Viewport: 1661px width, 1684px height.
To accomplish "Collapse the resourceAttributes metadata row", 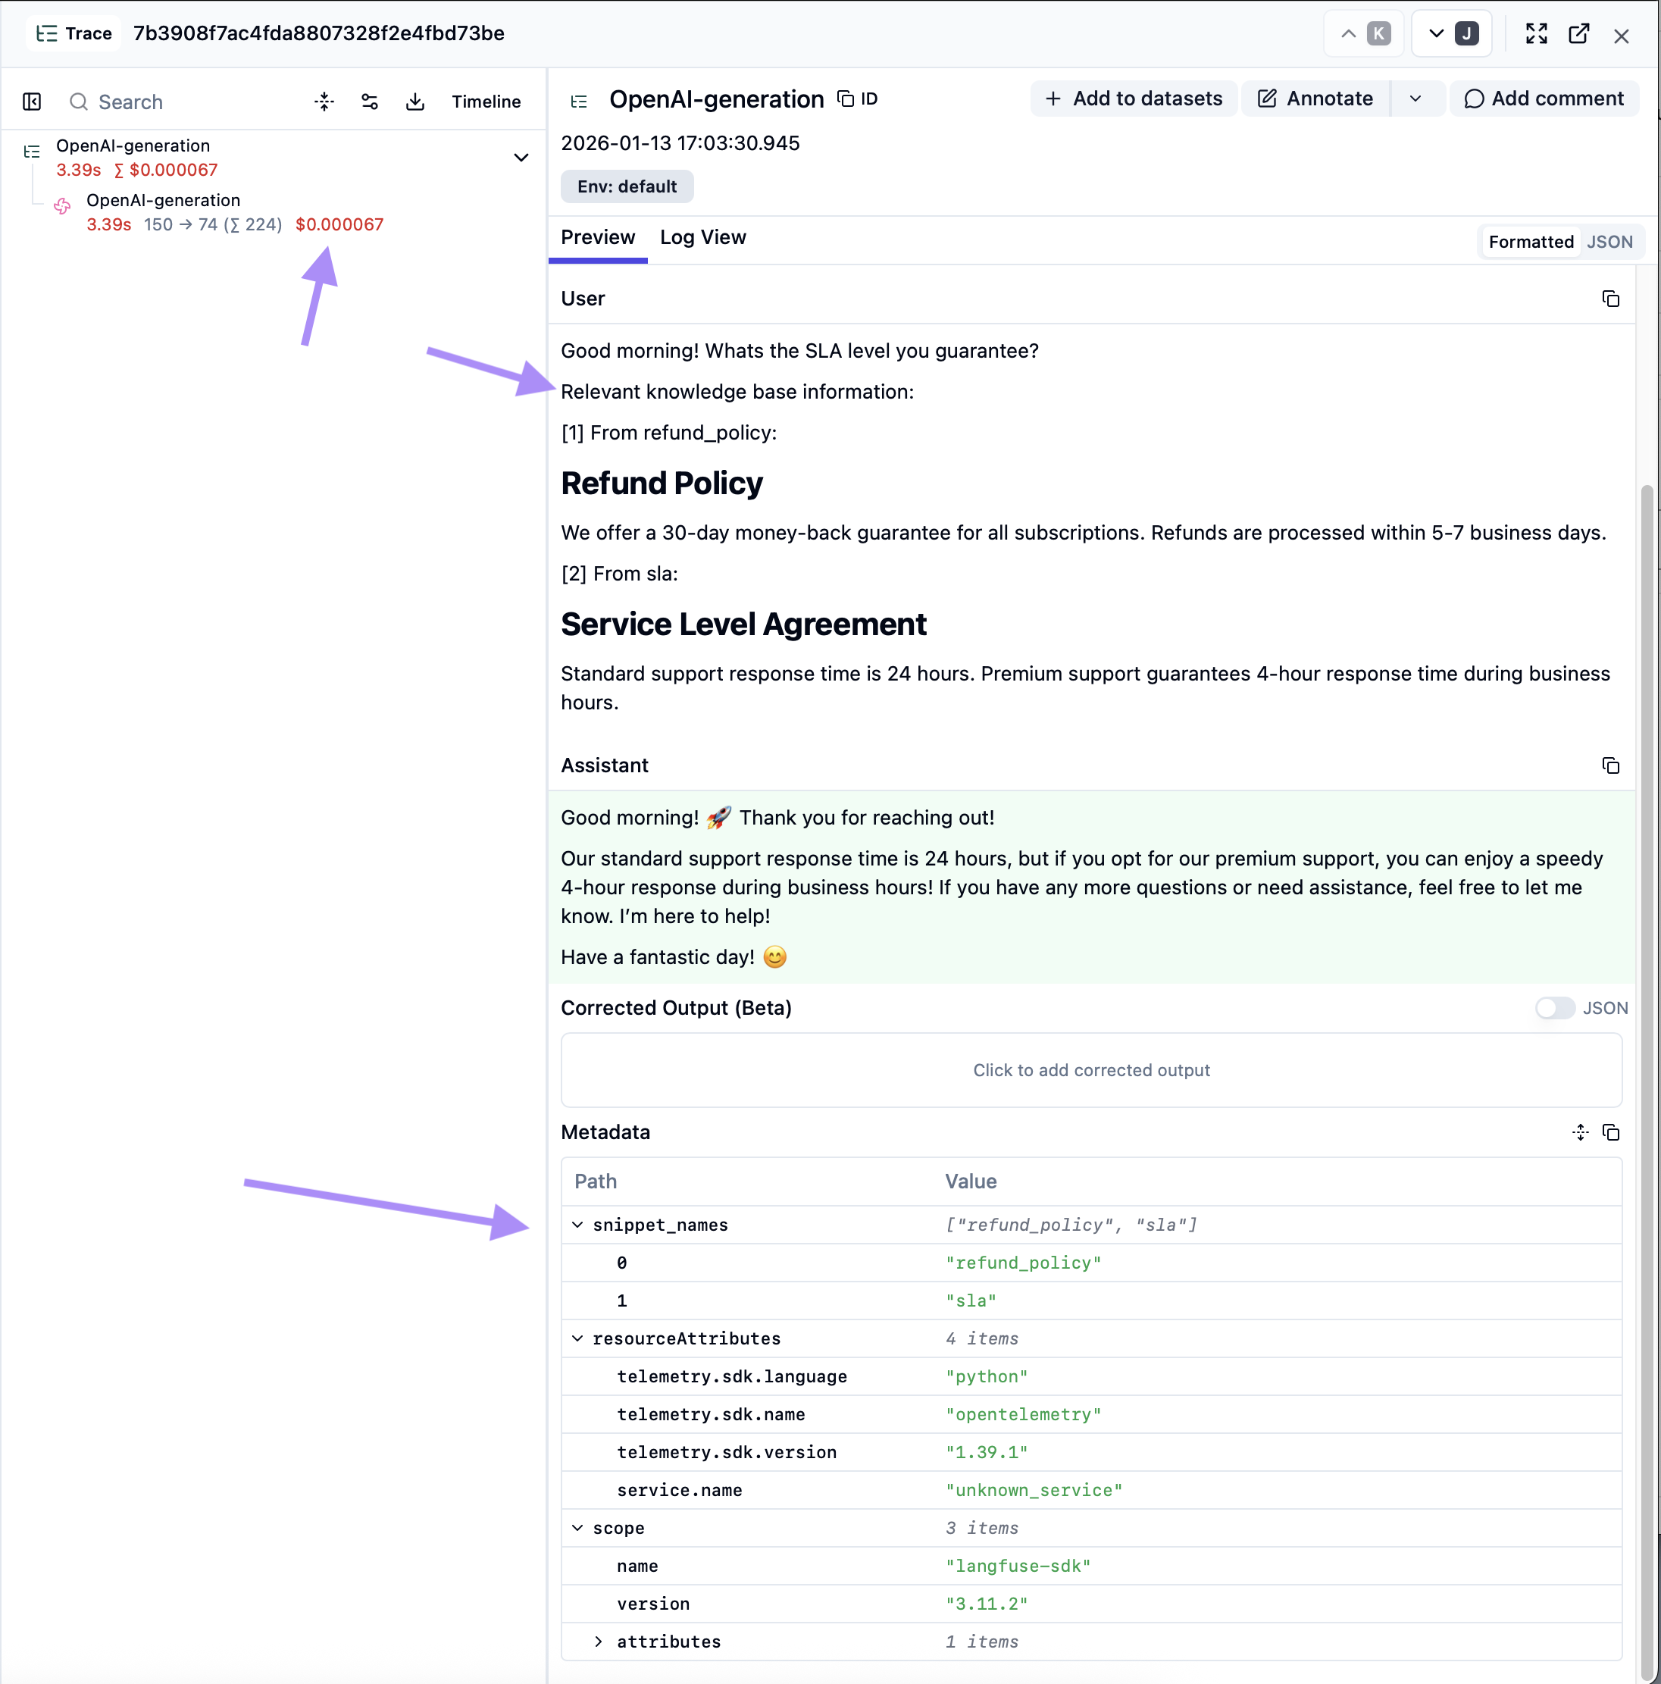I will [577, 1338].
